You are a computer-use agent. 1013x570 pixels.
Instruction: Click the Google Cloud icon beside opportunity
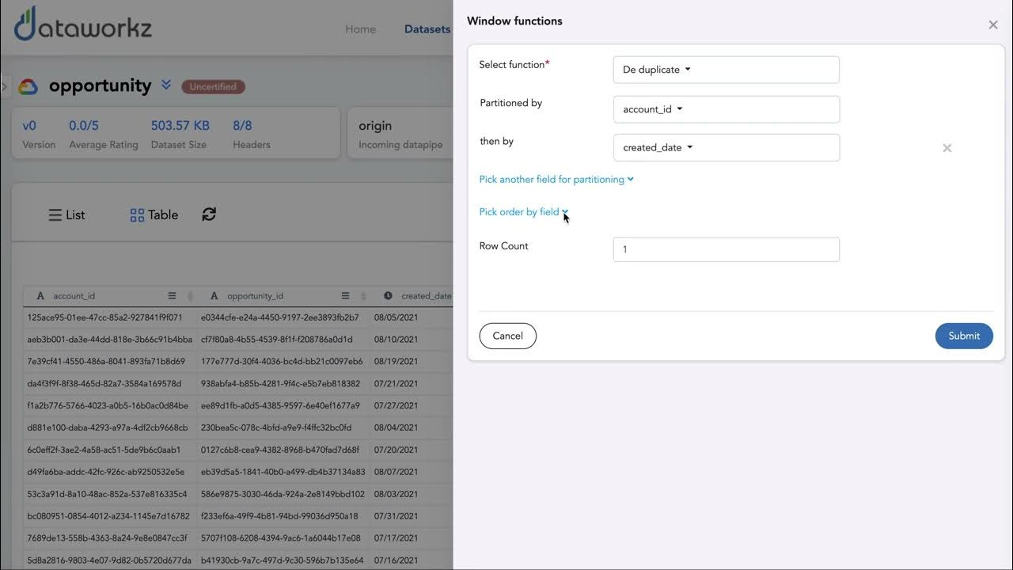coord(28,87)
